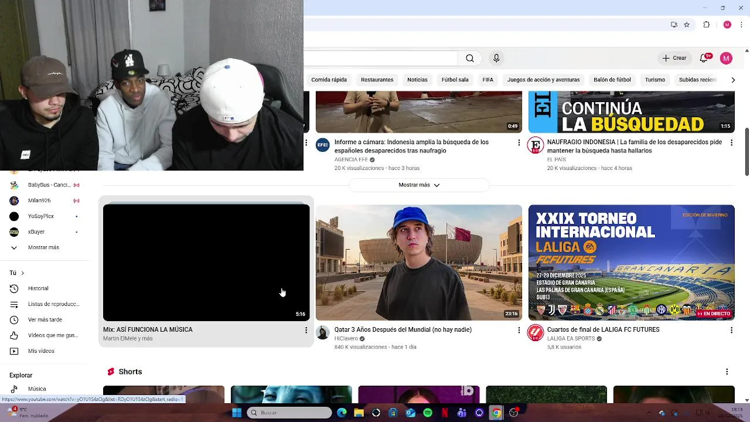
Task: Open NAUFRAGIO INDONESIA video title
Action: tap(635, 147)
